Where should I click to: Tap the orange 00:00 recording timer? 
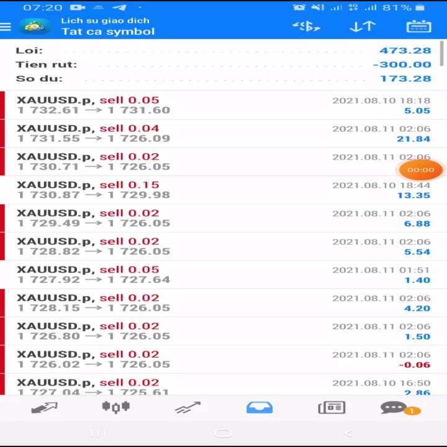pos(420,170)
